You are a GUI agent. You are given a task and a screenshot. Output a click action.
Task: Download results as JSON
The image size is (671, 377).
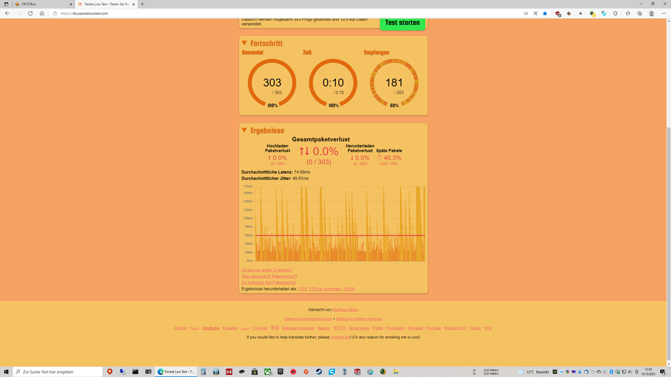click(x=349, y=289)
